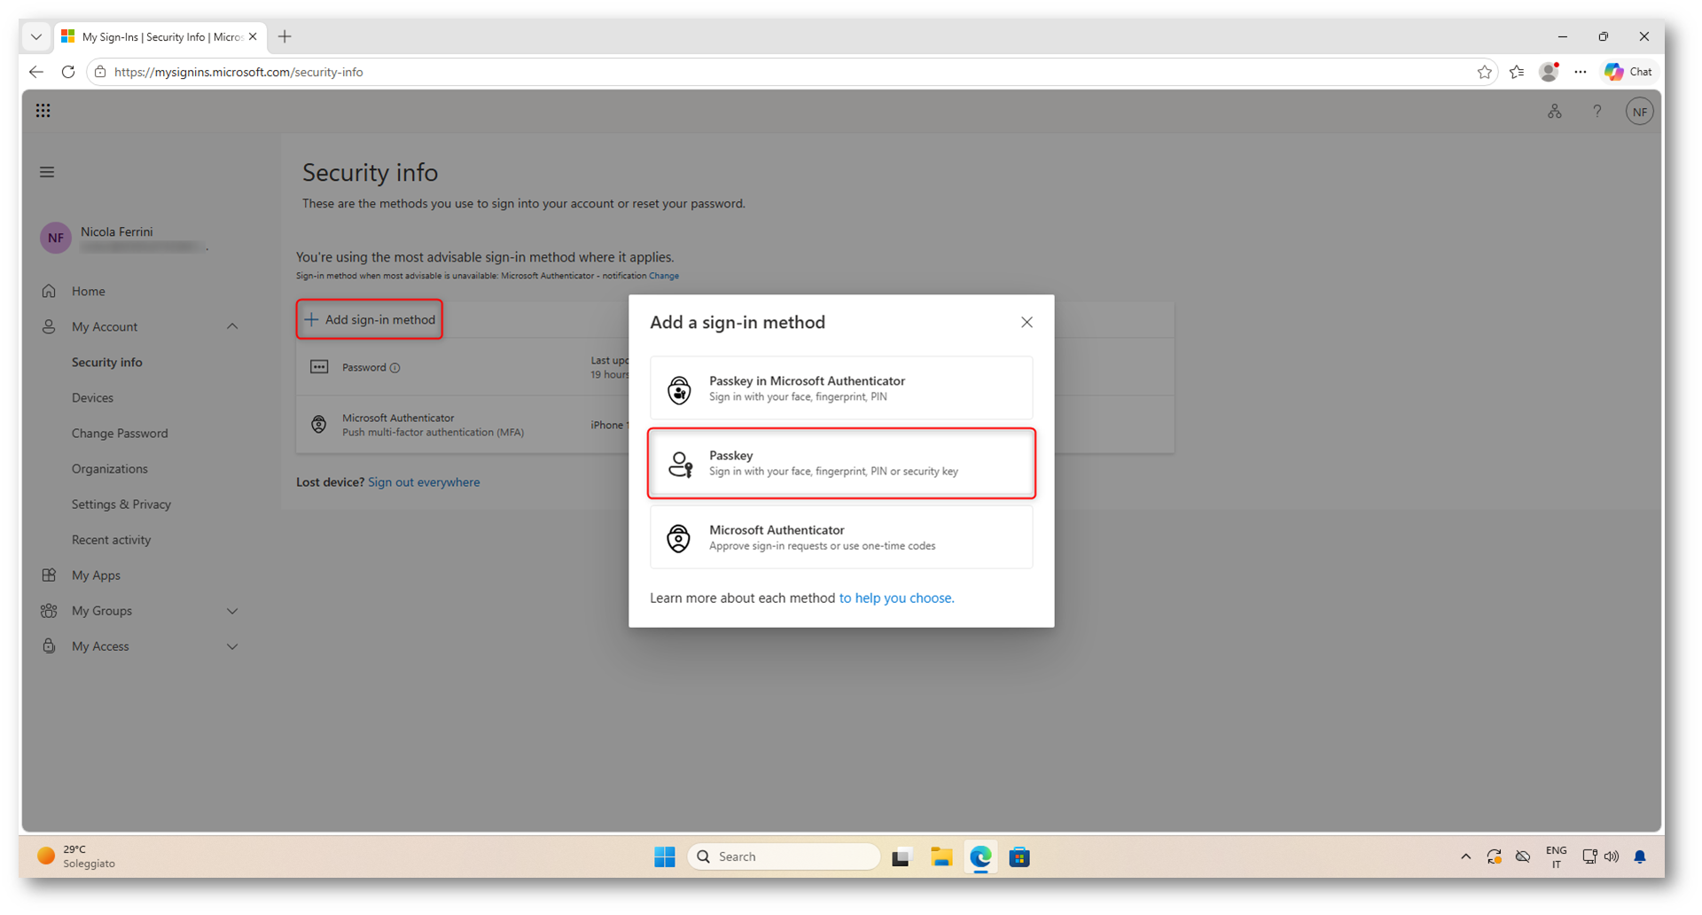1702x915 pixels.
Task: Open Change Password in the sidebar
Action: [120, 433]
